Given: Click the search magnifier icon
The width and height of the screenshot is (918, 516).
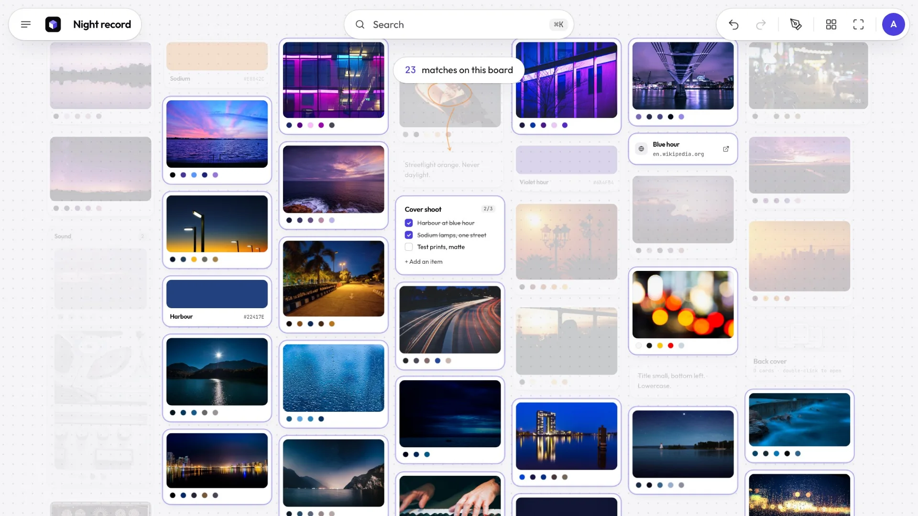Looking at the screenshot, I should [360, 24].
